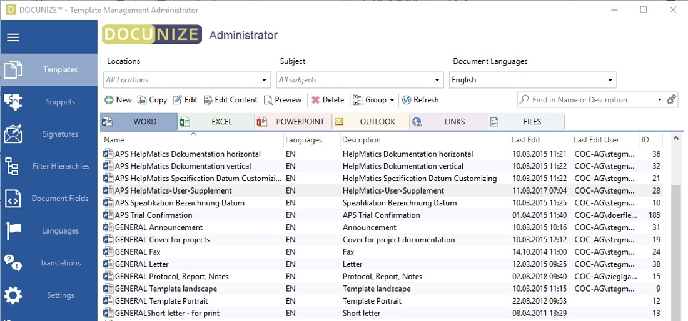Expand the All Locations dropdown
The height and width of the screenshot is (321, 688).
coord(265,81)
